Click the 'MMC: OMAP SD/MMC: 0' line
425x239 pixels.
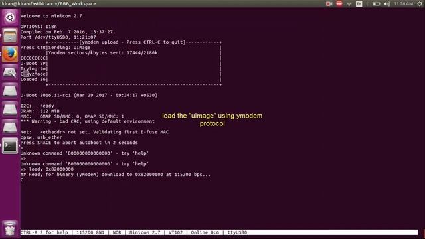tap(72, 116)
